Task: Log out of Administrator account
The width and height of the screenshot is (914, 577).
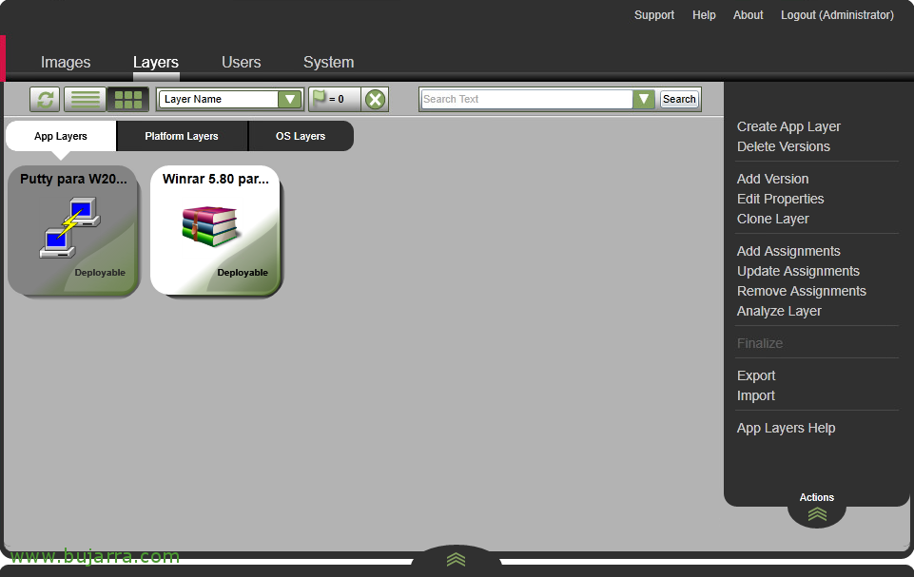Action: point(837,15)
